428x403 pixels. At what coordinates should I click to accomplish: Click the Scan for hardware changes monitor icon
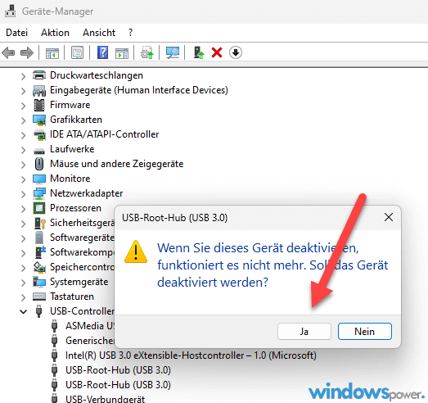click(173, 52)
